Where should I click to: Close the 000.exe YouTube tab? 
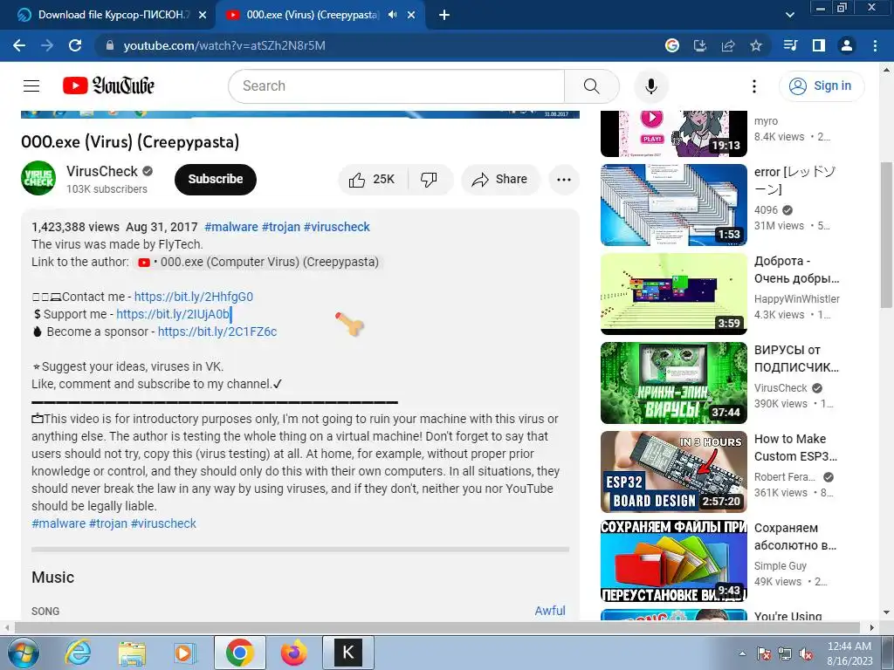411,16
